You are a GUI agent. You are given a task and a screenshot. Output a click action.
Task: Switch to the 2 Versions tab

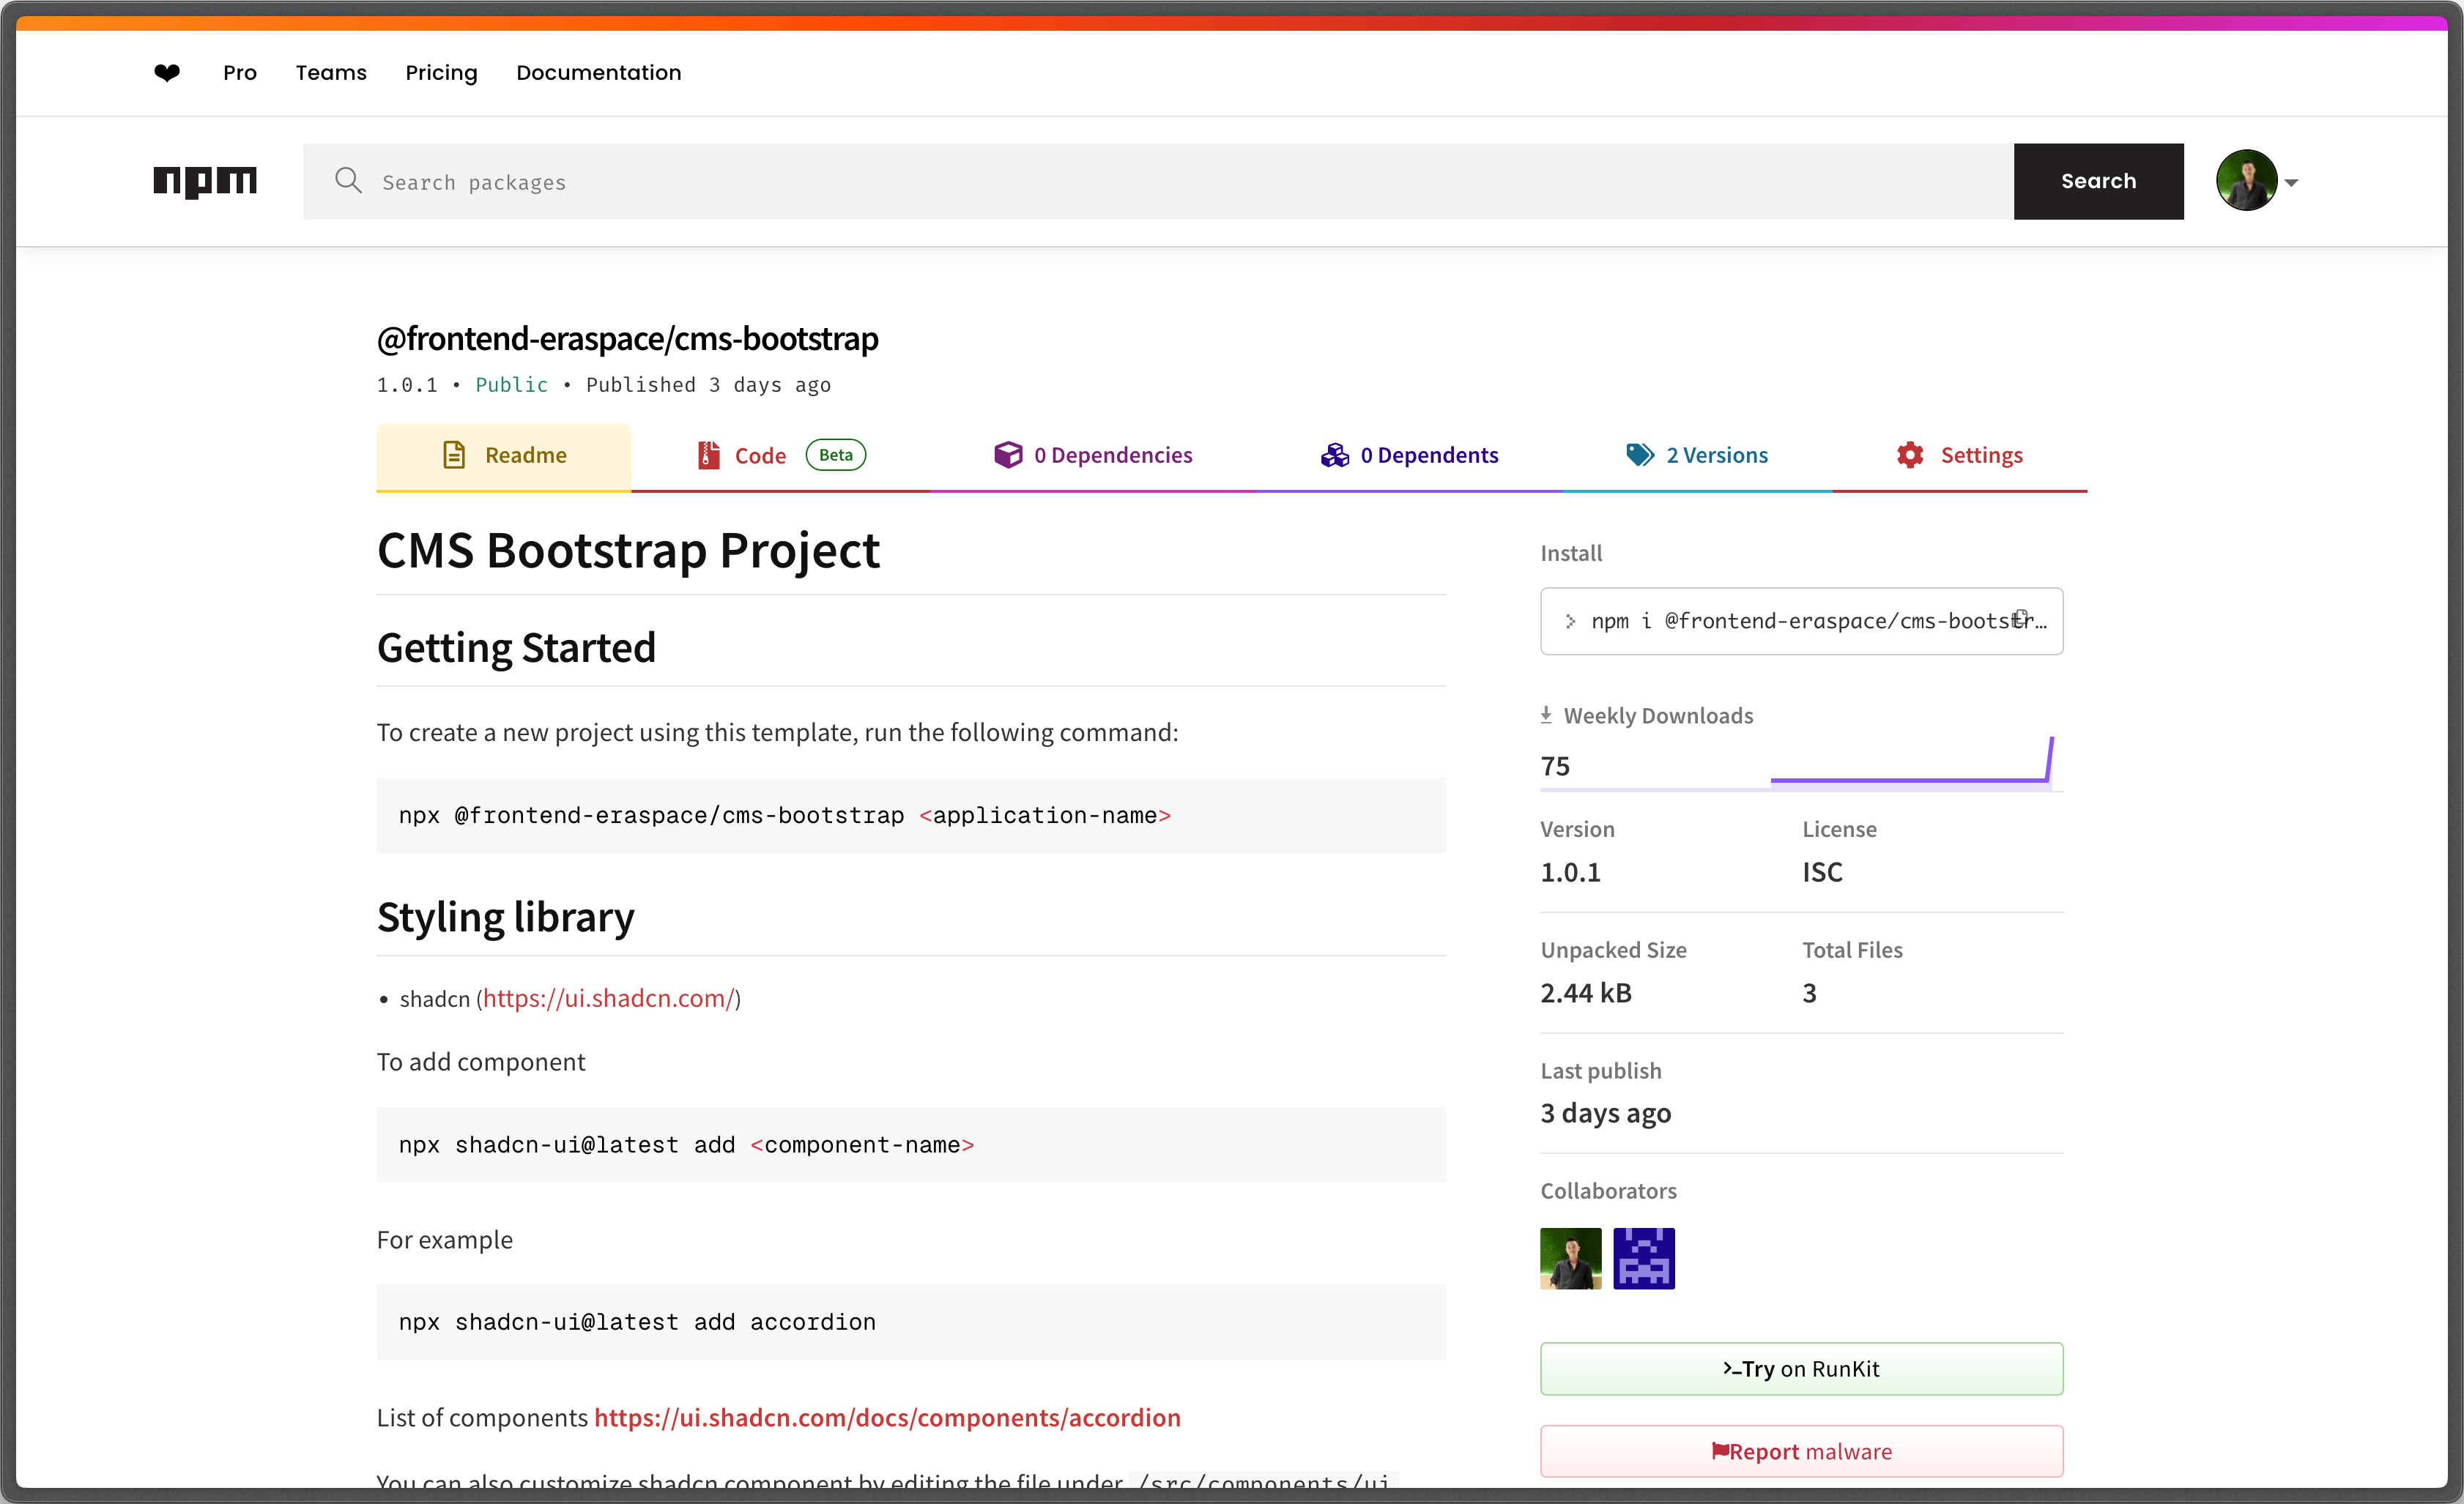pyautogui.click(x=1716, y=454)
